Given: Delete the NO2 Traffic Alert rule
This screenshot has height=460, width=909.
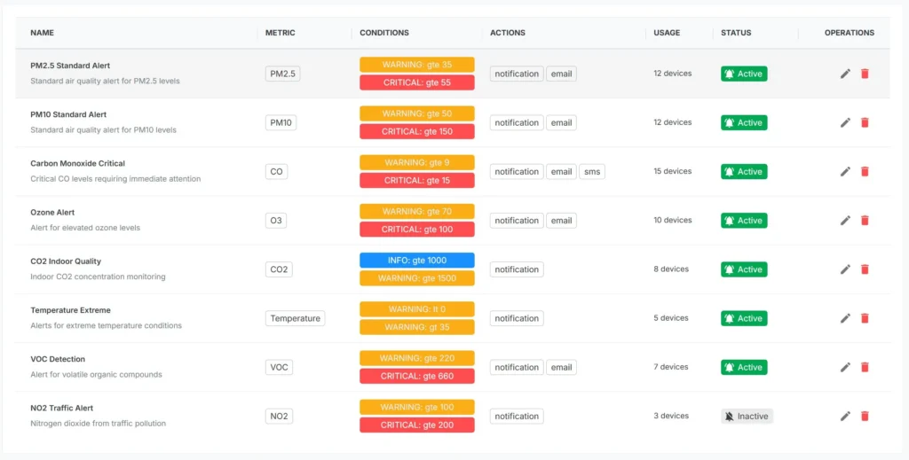Looking at the screenshot, I should 865,416.
